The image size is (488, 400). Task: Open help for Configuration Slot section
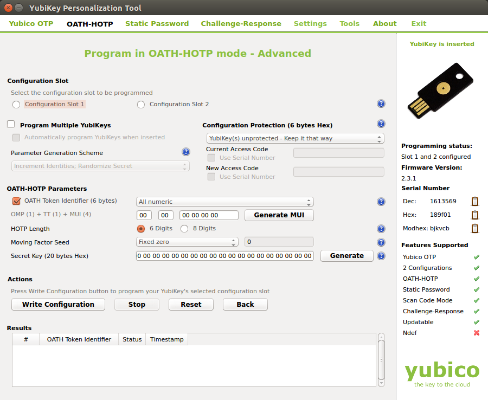pyautogui.click(x=381, y=104)
